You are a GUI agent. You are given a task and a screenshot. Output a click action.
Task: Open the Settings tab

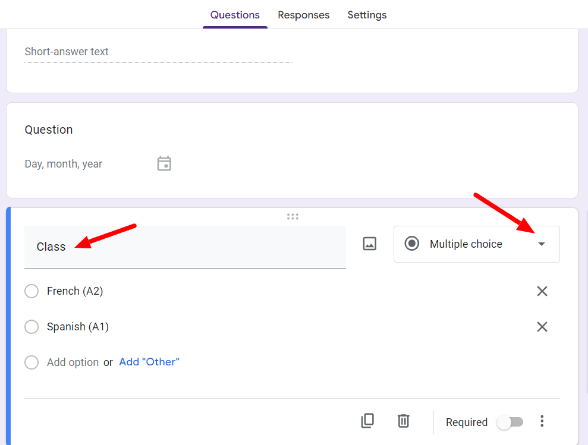coord(367,15)
